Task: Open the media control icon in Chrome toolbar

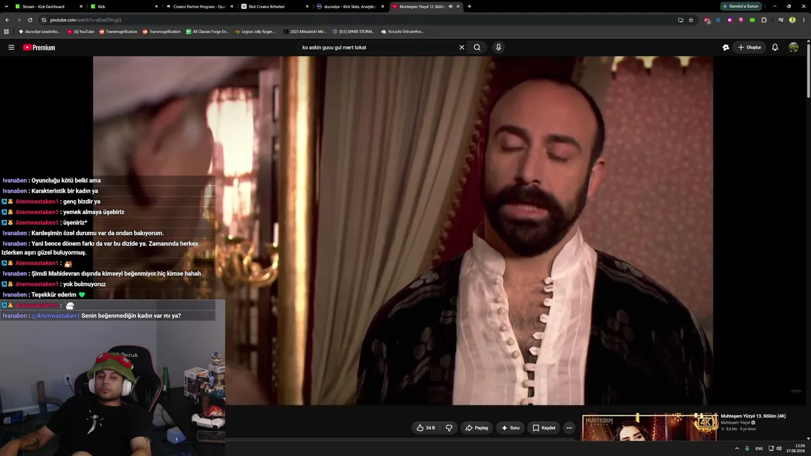Action: pyautogui.click(x=781, y=20)
